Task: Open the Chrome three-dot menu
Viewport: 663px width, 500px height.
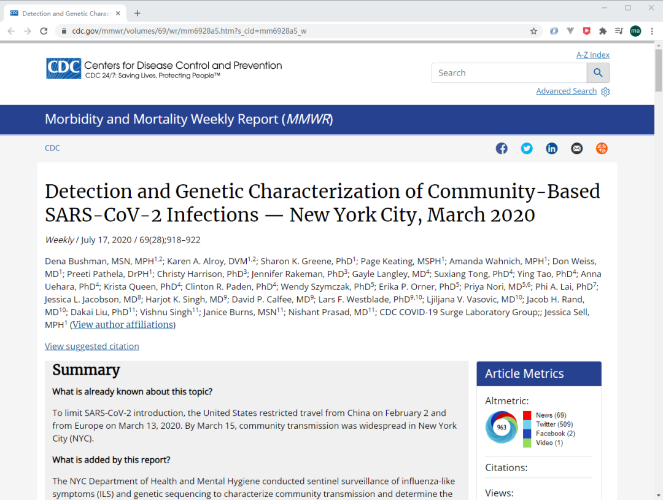Action: click(x=651, y=31)
